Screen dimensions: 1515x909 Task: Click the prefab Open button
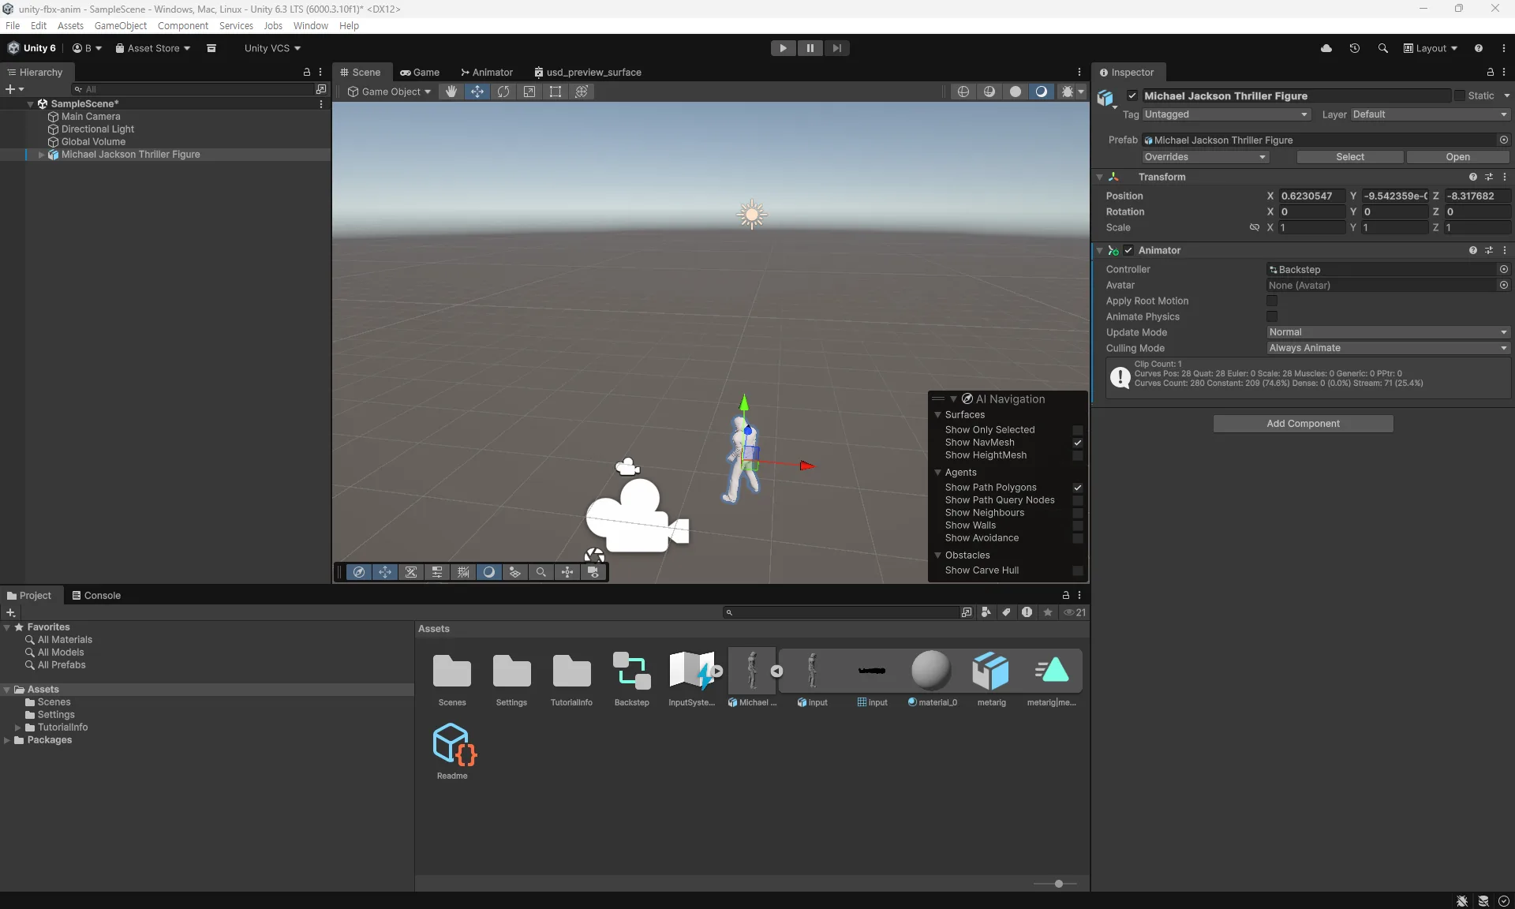coord(1457,157)
